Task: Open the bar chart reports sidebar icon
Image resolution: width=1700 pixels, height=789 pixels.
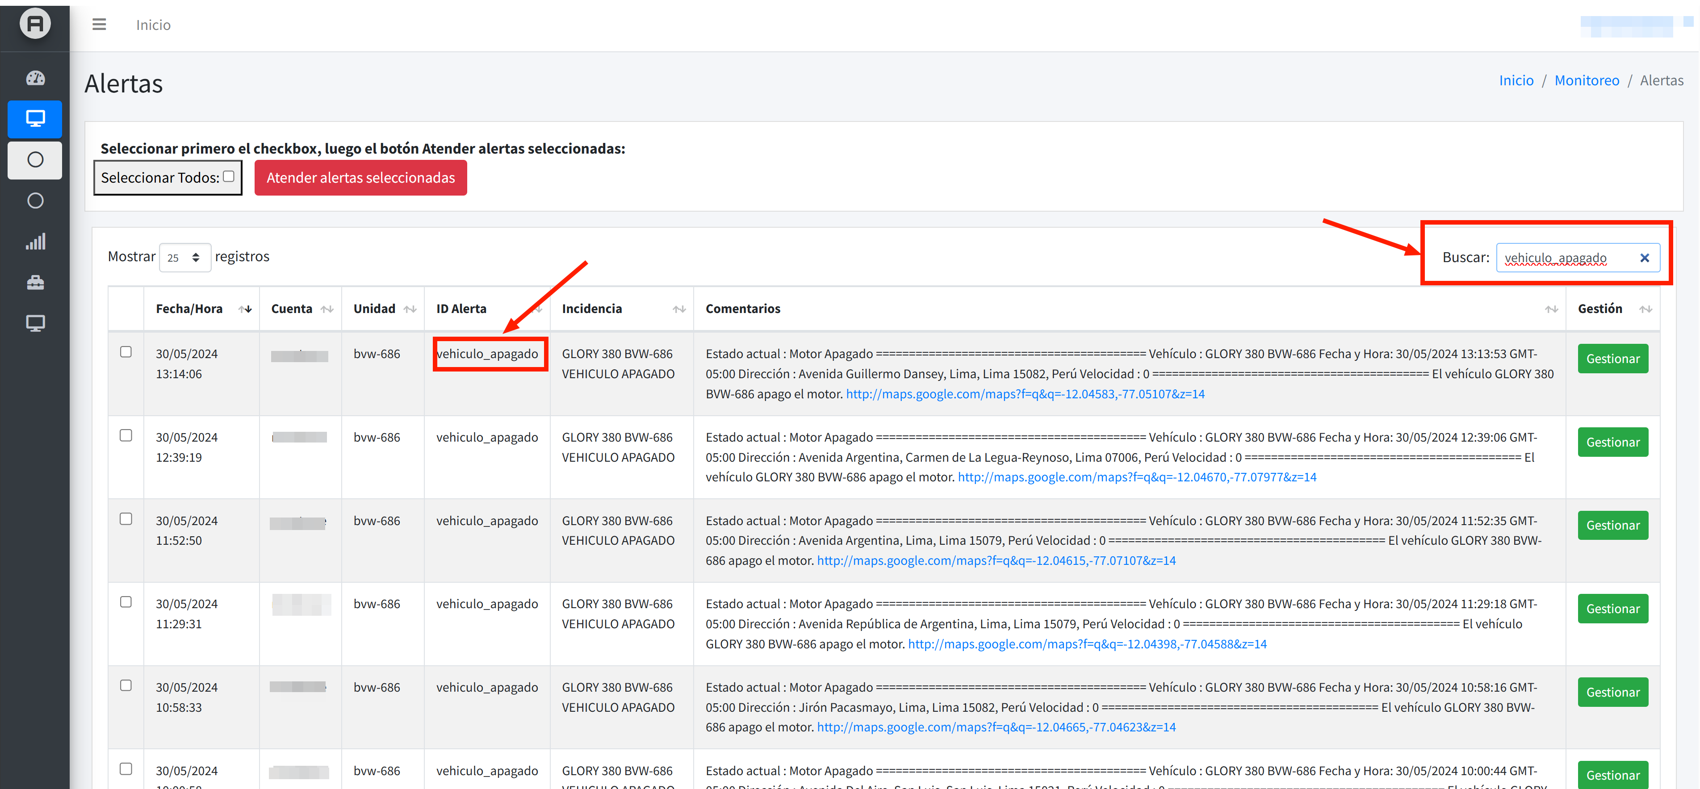Action: tap(35, 242)
